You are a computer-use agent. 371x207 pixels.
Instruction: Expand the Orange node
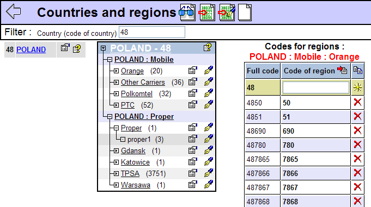tap(116, 71)
